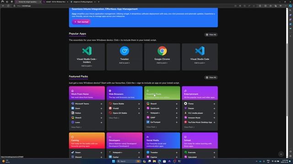Click the browser address bar
293x164 pixels.
pyautogui.click(x=123, y=6)
